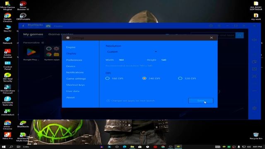This screenshot has width=265, height=149.
Task: Click the volume icon in system tray
Action: click(x=248, y=147)
